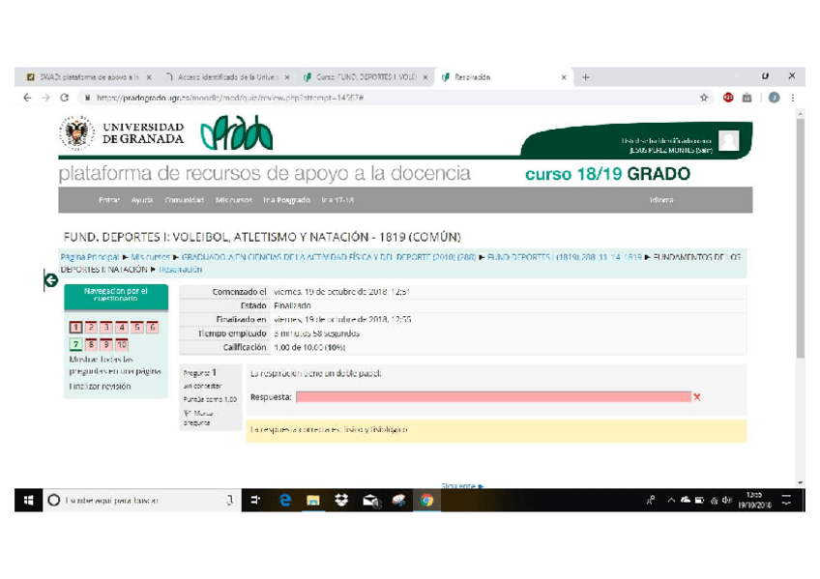Bookmark this page with the star icon

(x=704, y=98)
